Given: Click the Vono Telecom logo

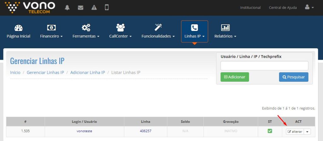Looking at the screenshot, I should [30, 8].
